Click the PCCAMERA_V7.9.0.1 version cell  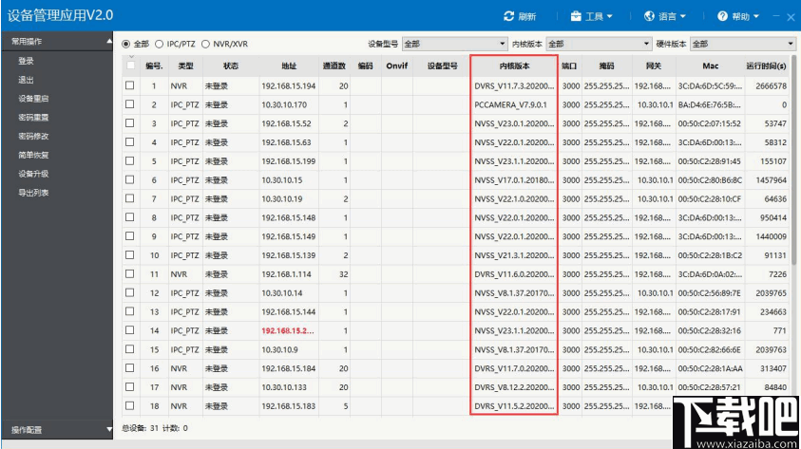[x=511, y=104]
